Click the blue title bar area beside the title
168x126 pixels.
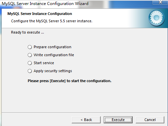pyautogui.click(x=130, y=4)
